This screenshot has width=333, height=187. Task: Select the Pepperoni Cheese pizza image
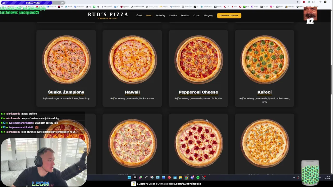[x=198, y=60]
